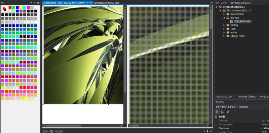The width and height of the screenshot is (269, 133).
Task: Click the Compressed value False
Action: [265, 124]
